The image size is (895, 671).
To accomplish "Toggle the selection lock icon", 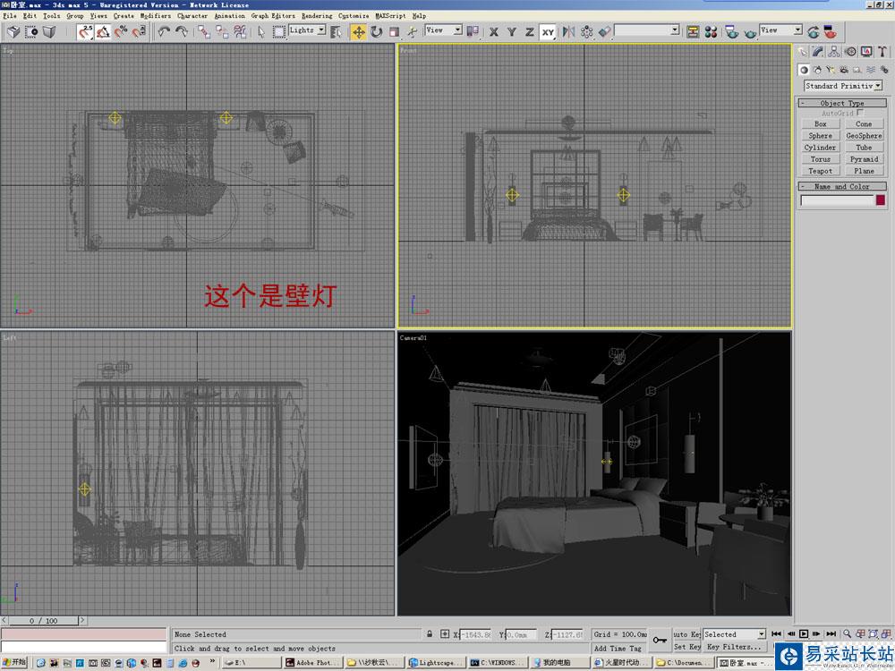I will [x=430, y=634].
